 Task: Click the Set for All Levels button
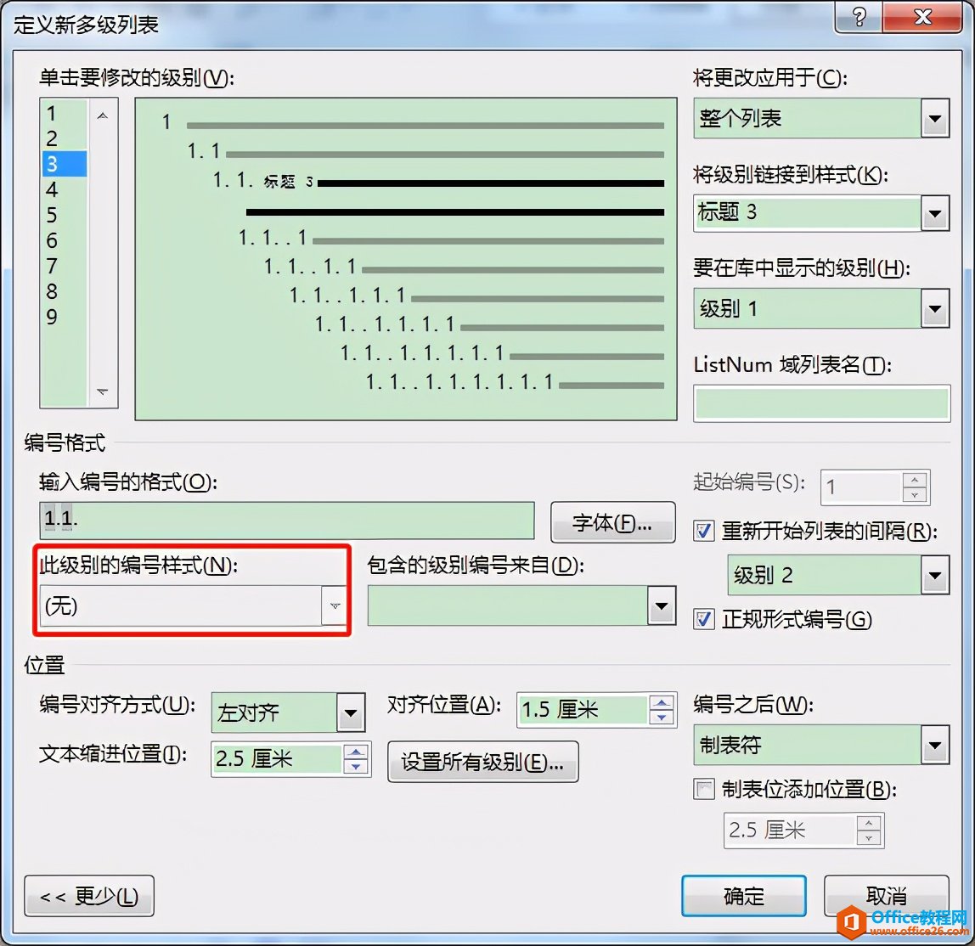click(x=482, y=762)
